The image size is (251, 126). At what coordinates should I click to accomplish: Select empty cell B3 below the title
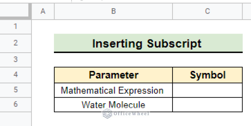(113, 60)
